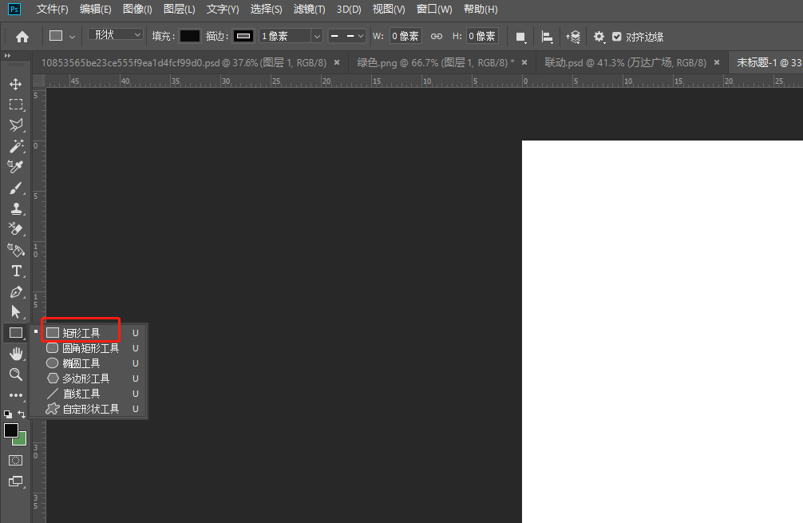Open the 选择(S) menu
Viewport: 803px width, 523px height.
click(267, 10)
